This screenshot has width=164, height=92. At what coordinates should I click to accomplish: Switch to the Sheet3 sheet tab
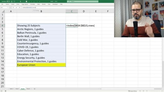coord(23,89)
